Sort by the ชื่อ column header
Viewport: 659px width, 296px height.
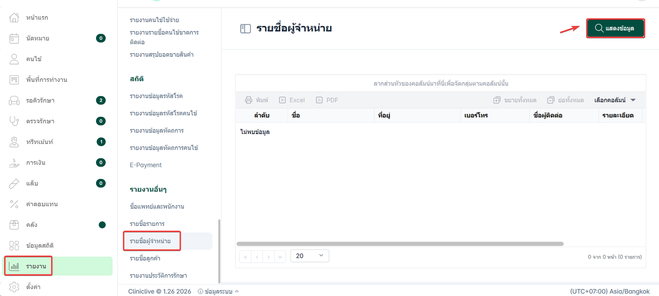330,115
